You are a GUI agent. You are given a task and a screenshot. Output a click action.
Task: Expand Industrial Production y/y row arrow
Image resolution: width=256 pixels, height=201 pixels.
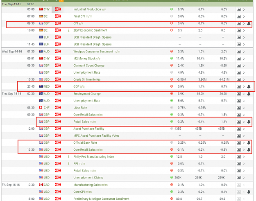pos(244,10)
